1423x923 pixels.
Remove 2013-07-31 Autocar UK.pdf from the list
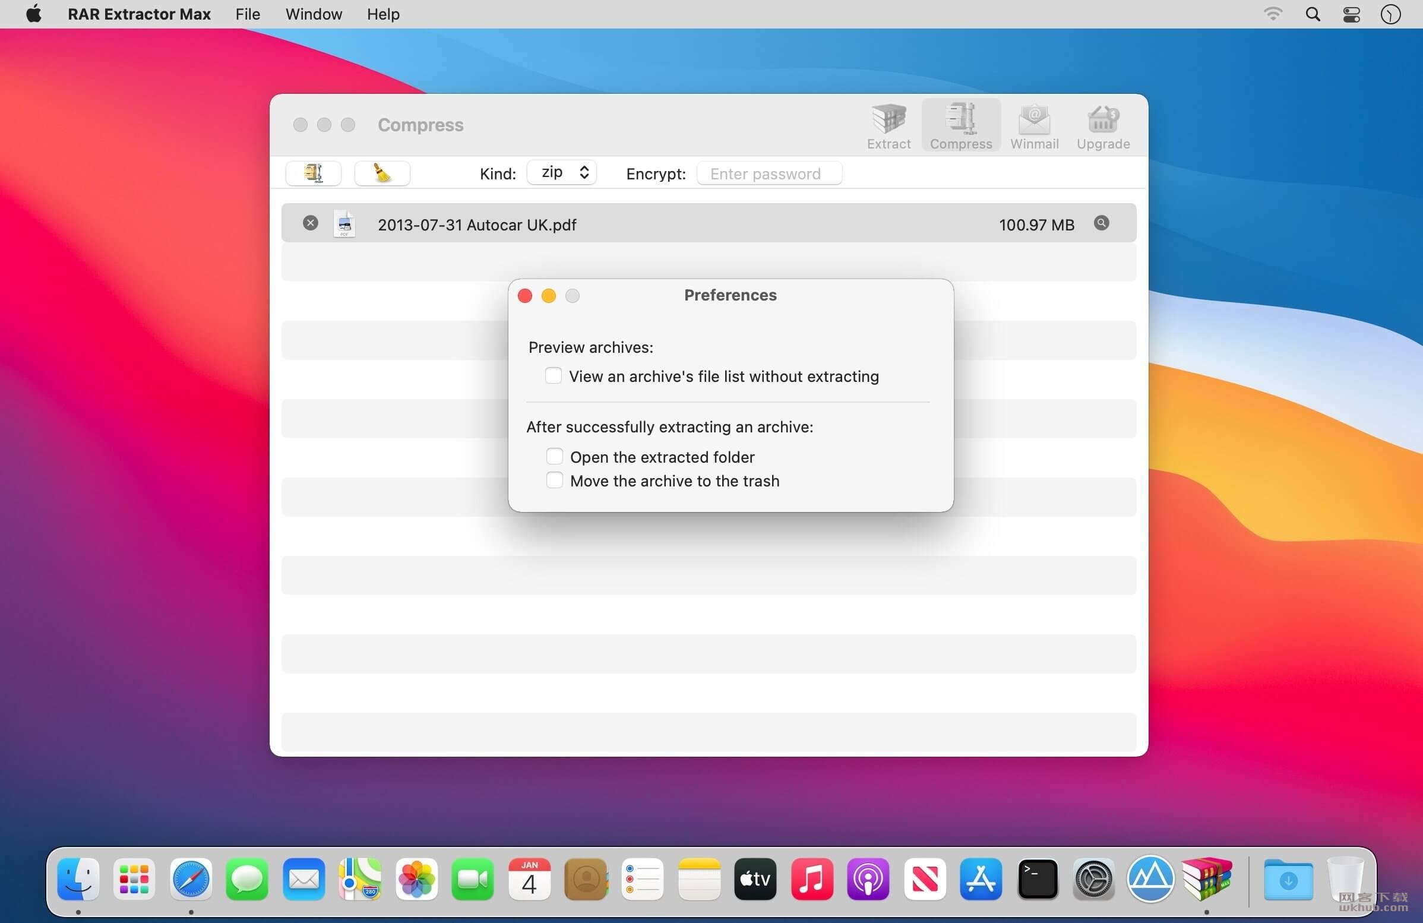click(x=309, y=223)
